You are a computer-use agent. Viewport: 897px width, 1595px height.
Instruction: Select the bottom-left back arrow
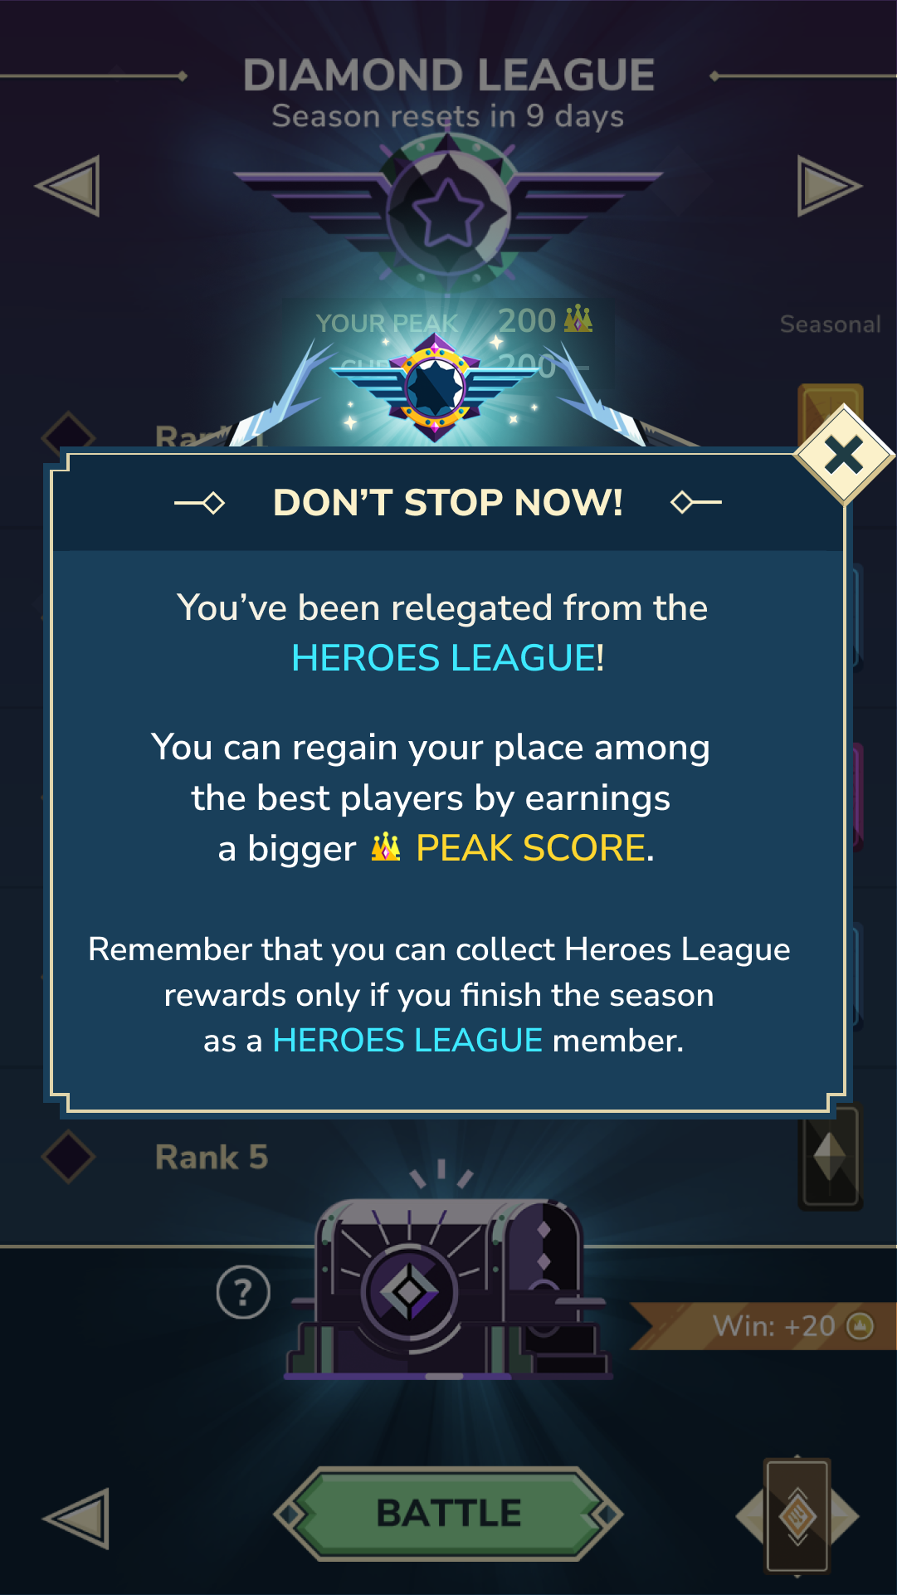(x=77, y=1518)
